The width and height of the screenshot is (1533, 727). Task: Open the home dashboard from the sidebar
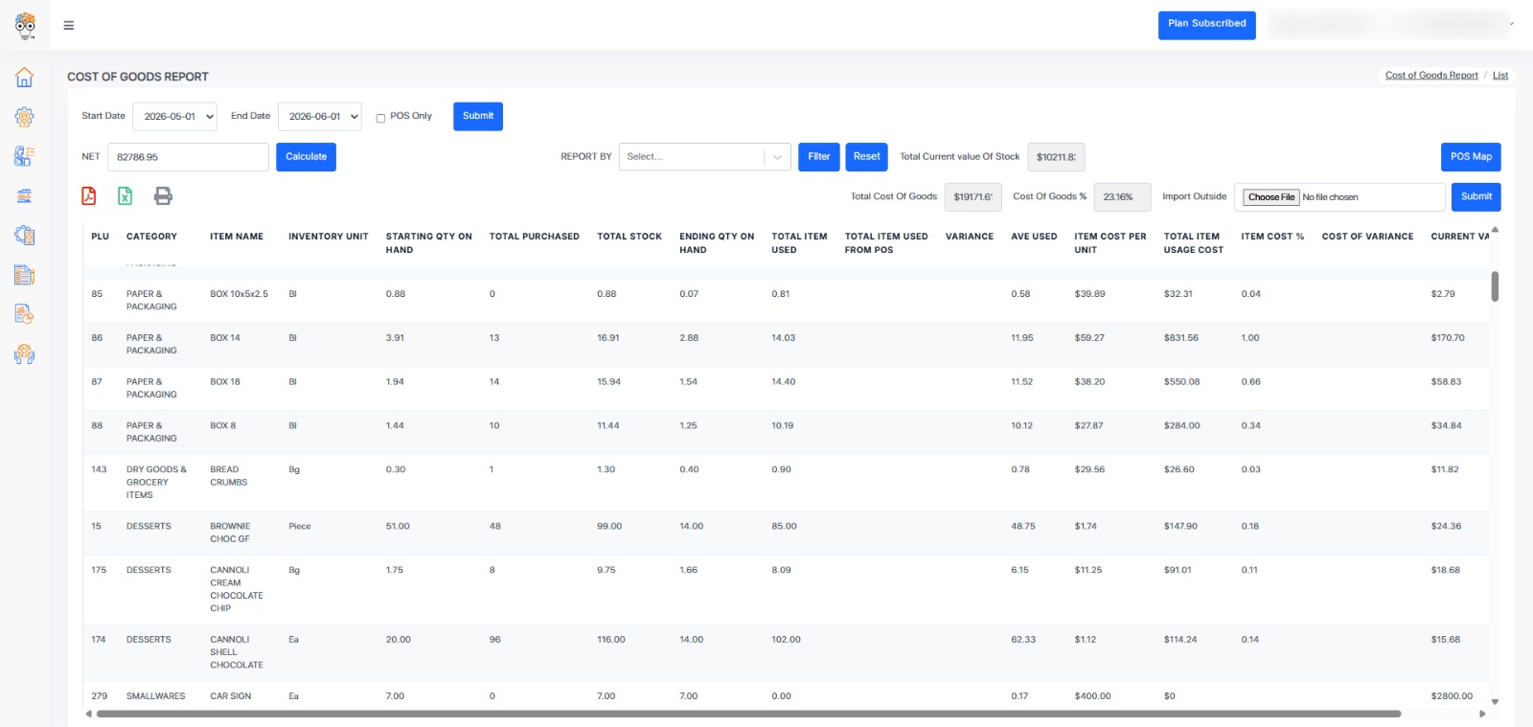(x=25, y=78)
